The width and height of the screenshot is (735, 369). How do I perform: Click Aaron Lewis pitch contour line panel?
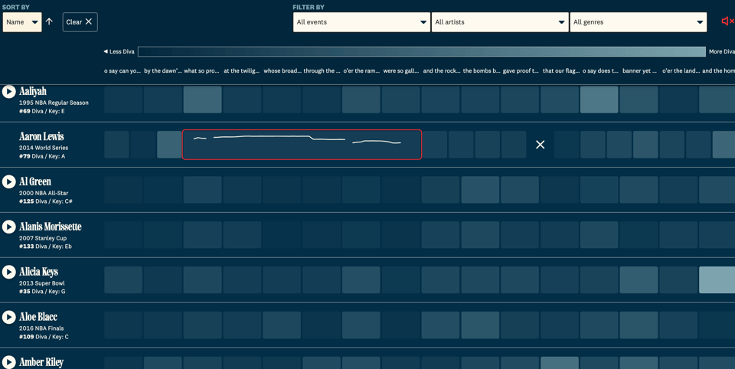point(302,145)
